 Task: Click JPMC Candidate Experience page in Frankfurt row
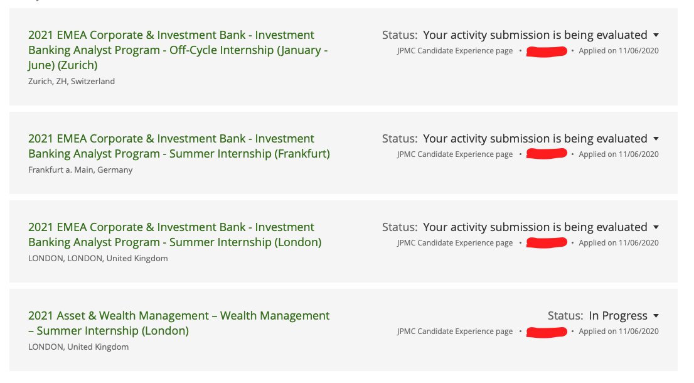coord(454,154)
